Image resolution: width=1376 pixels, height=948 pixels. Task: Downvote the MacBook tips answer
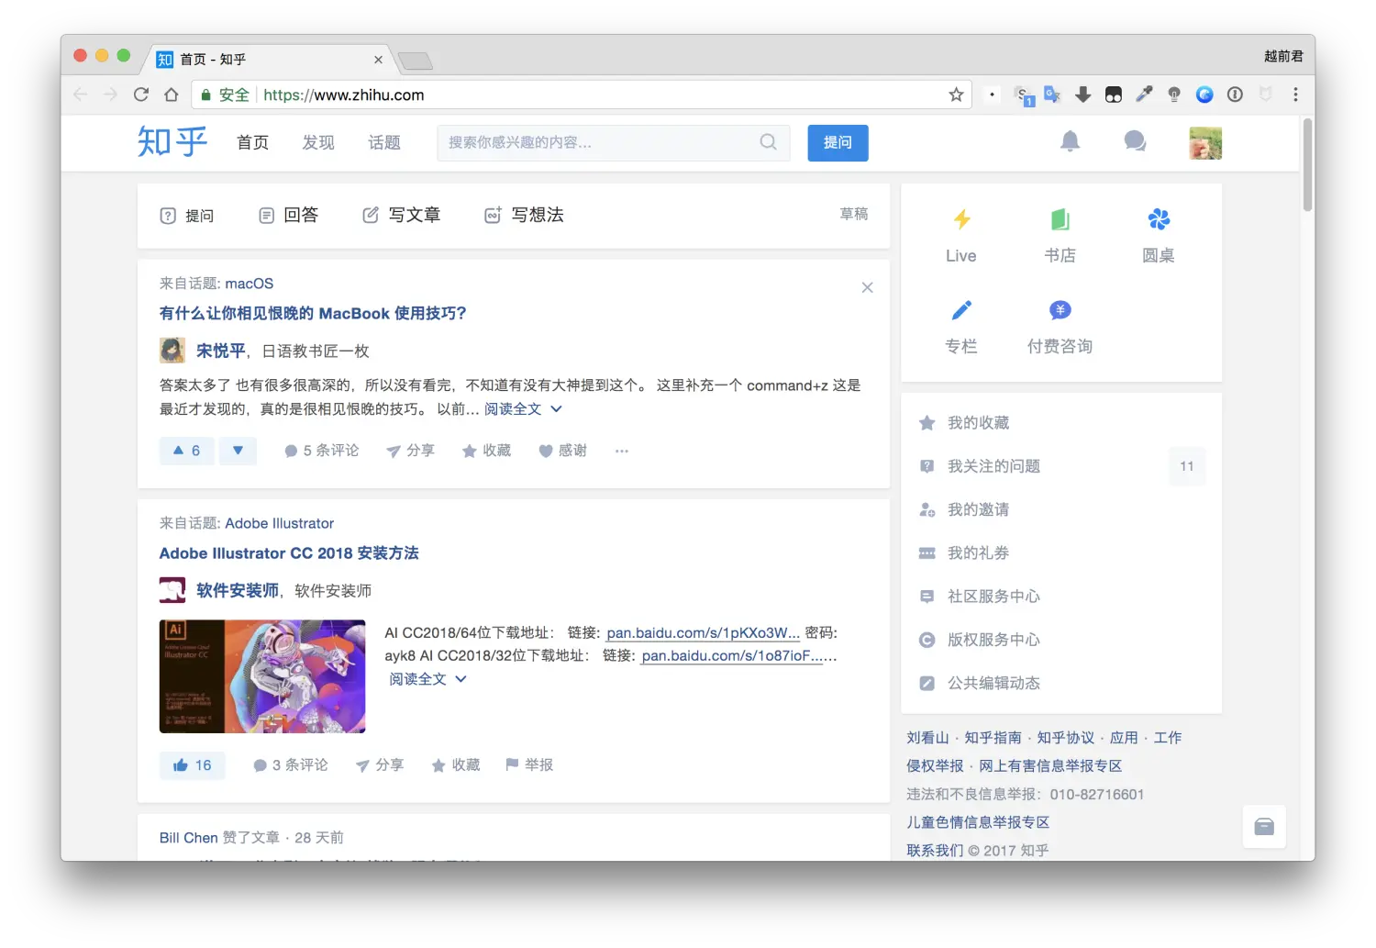[238, 451]
